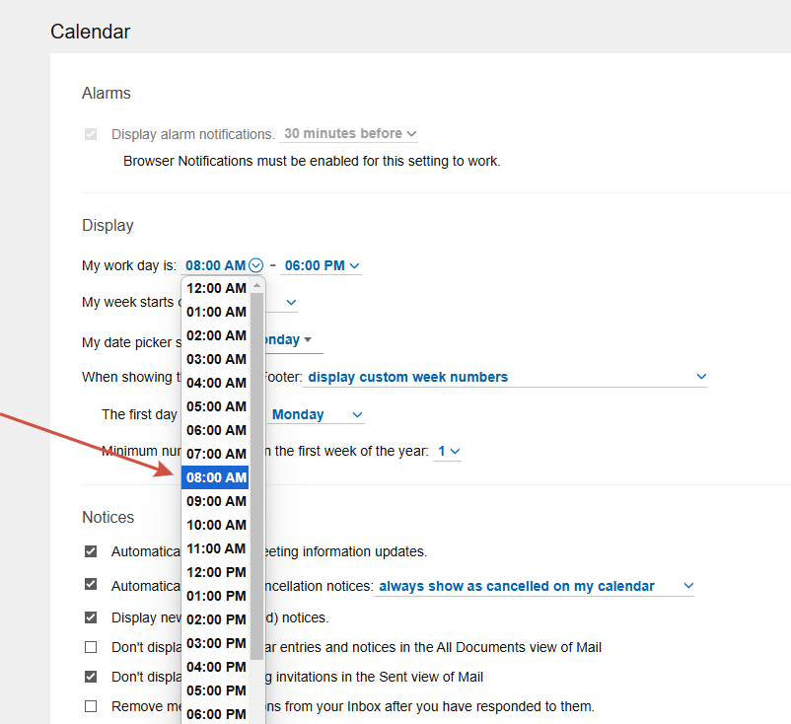Open the '30 minutes before' alarm dropdown

[x=350, y=134]
